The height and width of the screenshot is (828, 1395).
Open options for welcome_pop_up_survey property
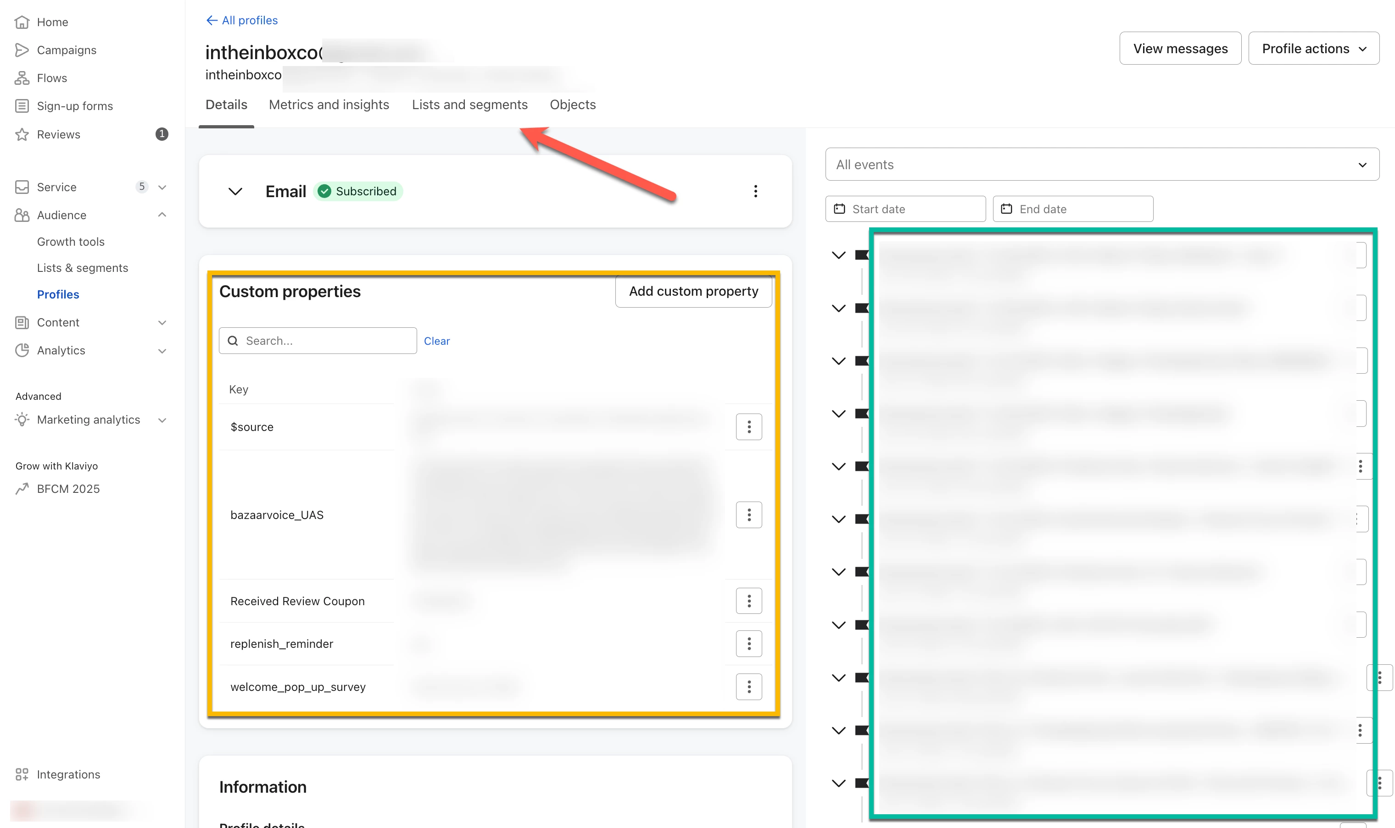click(x=748, y=687)
